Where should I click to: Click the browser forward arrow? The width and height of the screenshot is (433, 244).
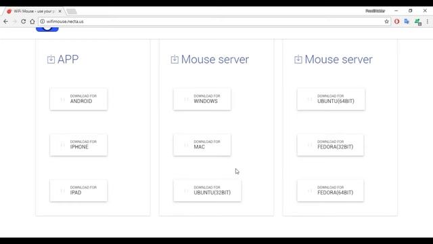[x=15, y=22]
